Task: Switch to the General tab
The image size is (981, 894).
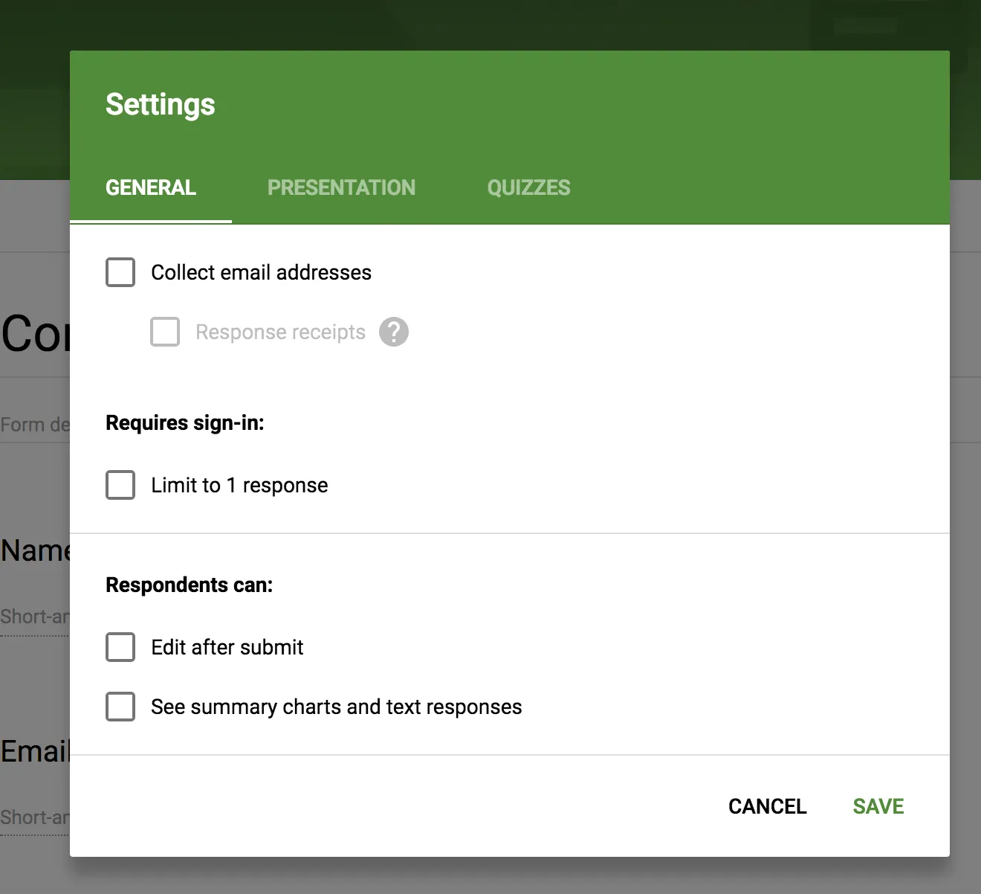Action: click(151, 187)
